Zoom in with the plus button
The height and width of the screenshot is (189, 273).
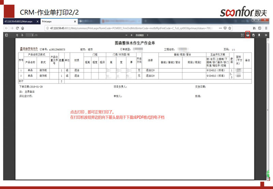coord(131,35)
